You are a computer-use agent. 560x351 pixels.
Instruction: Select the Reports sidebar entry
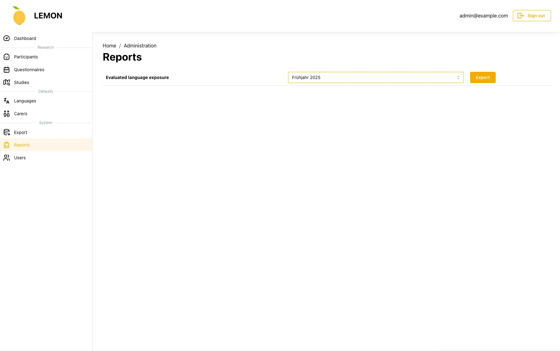[x=22, y=145]
